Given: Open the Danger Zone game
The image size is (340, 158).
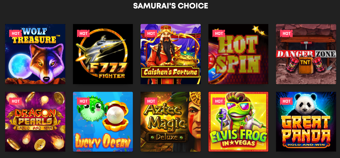Looking at the screenshot, I should pyautogui.click(x=306, y=54).
